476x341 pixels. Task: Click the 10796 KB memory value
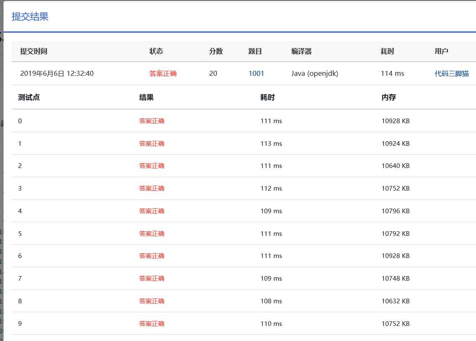click(395, 211)
